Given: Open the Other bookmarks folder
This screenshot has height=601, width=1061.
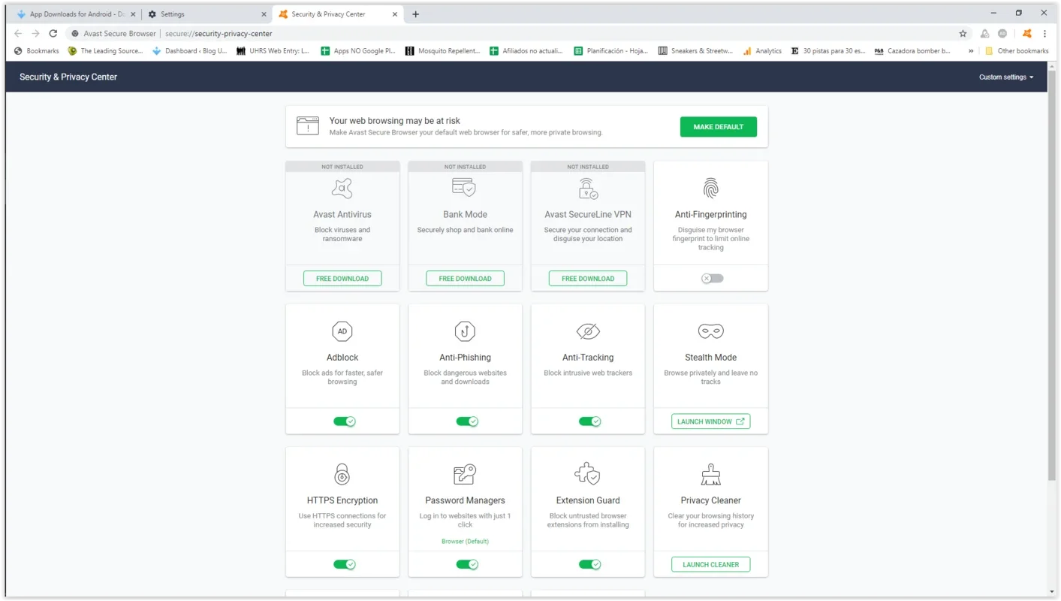Looking at the screenshot, I should click(x=1017, y=51).
